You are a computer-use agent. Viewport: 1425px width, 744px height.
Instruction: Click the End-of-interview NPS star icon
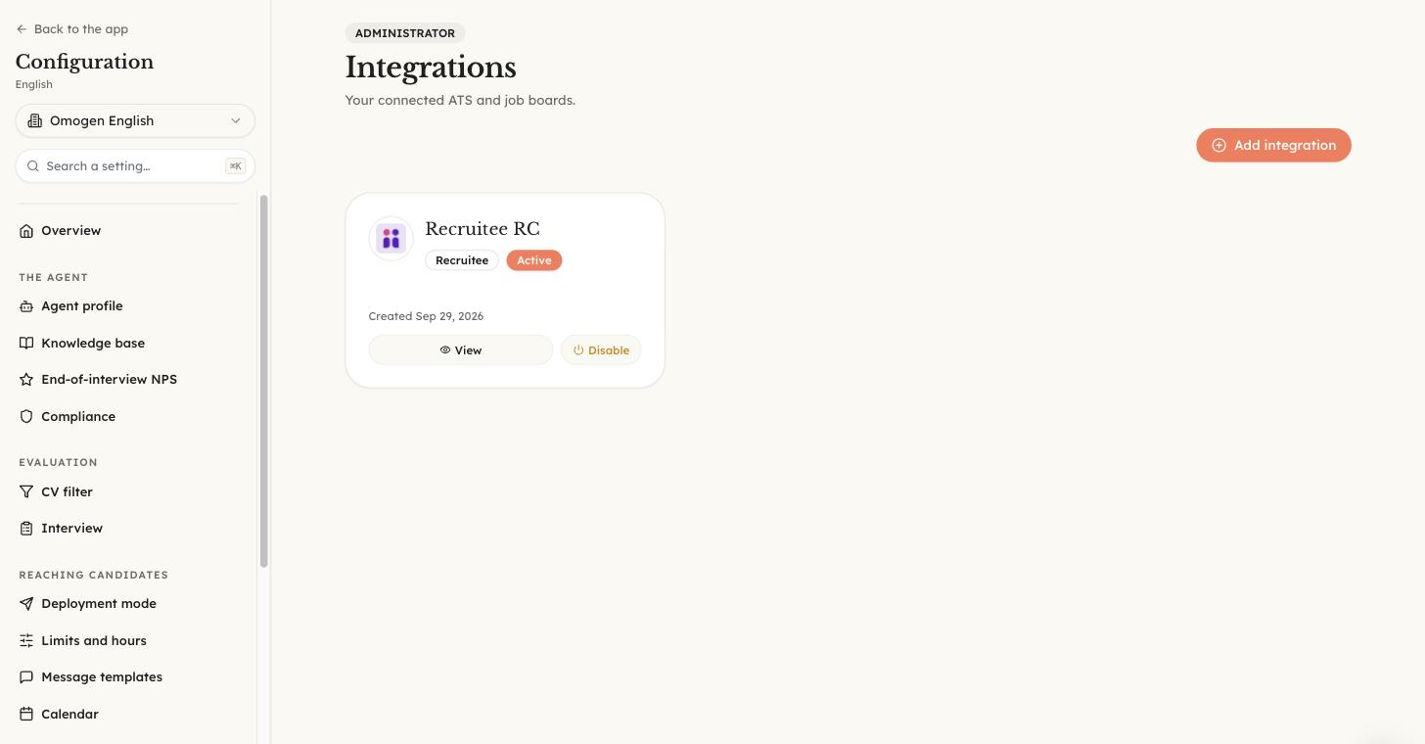(26, 380)
